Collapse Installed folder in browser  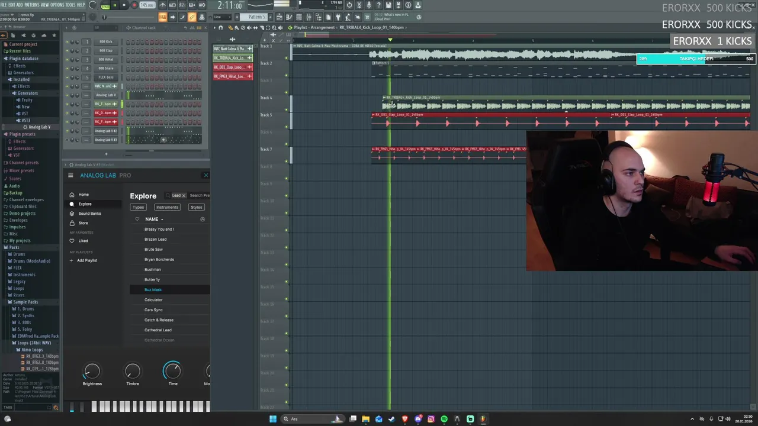point(21,79)
